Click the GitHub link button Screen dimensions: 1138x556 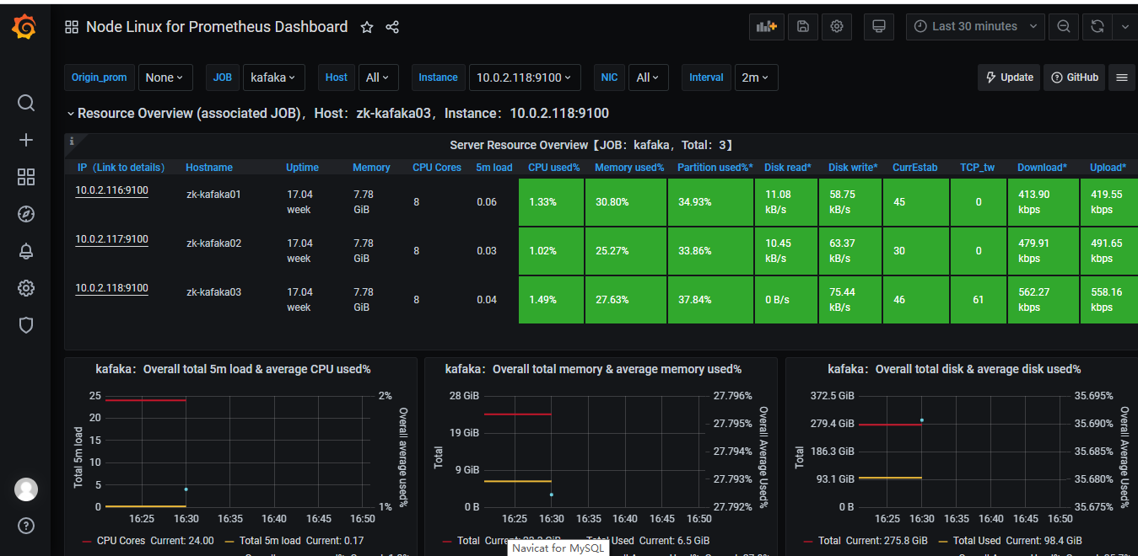pyautogui.click(x=1074, y=78)
